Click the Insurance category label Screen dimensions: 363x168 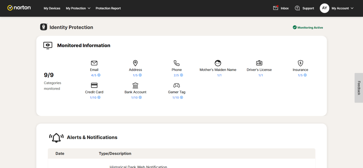coord(300,70)
